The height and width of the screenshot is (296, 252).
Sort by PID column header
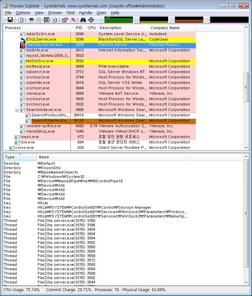(77, 28)
